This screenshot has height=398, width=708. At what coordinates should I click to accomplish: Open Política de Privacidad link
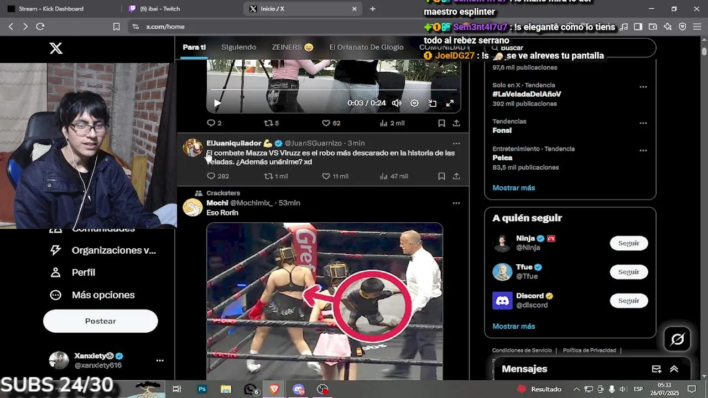point(590,350)
